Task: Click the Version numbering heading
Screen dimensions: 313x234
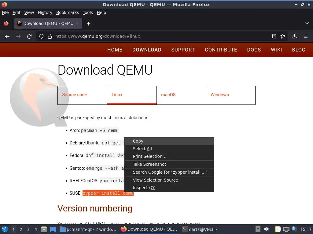Action: 95,208
